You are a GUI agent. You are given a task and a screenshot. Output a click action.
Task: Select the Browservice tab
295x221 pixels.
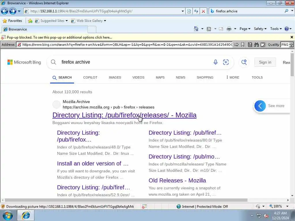tap(44, 29)
